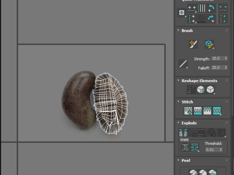The width and height of the screenshot is (234, 175).
Task: Click the 'Strength:' label
Action: pos(202,59)
